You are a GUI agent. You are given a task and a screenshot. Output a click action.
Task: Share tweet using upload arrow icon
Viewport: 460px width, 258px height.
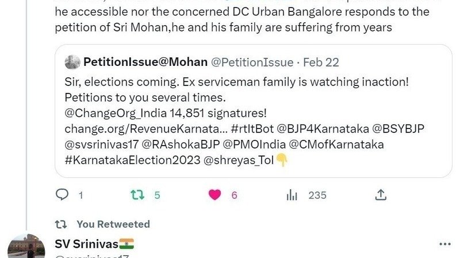point(381,195)
